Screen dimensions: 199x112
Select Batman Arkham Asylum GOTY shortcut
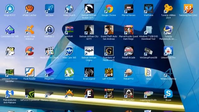click(x=89, y=9)
